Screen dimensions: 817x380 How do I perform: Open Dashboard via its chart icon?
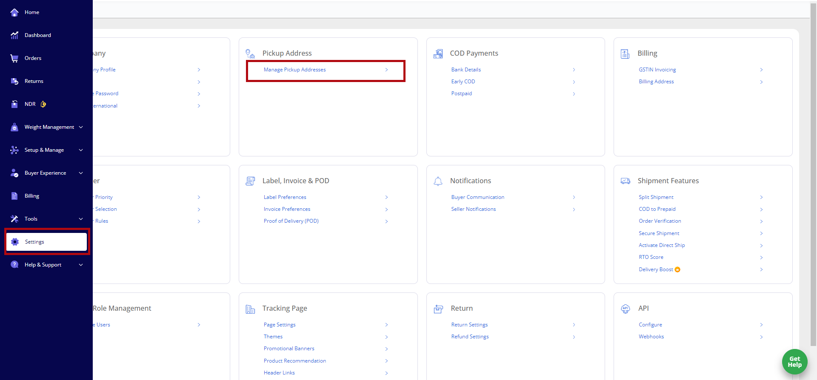click(x=14, y=35)
